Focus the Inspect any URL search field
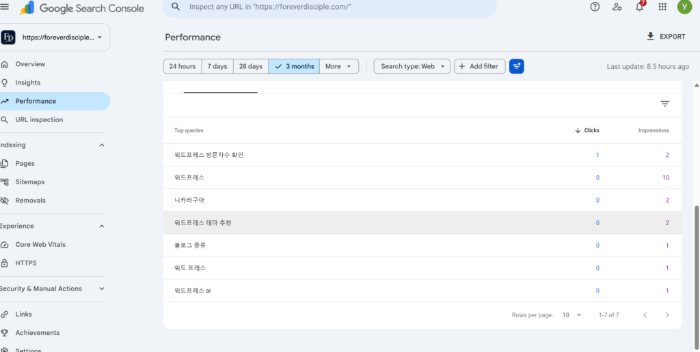This screenshot has width=700, height=352. 330,7
